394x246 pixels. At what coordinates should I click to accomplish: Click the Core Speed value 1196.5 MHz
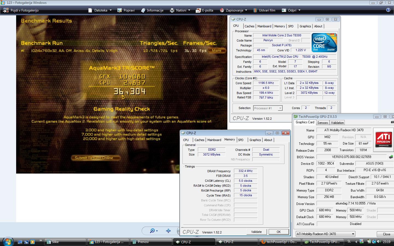(x=266, y=83)
